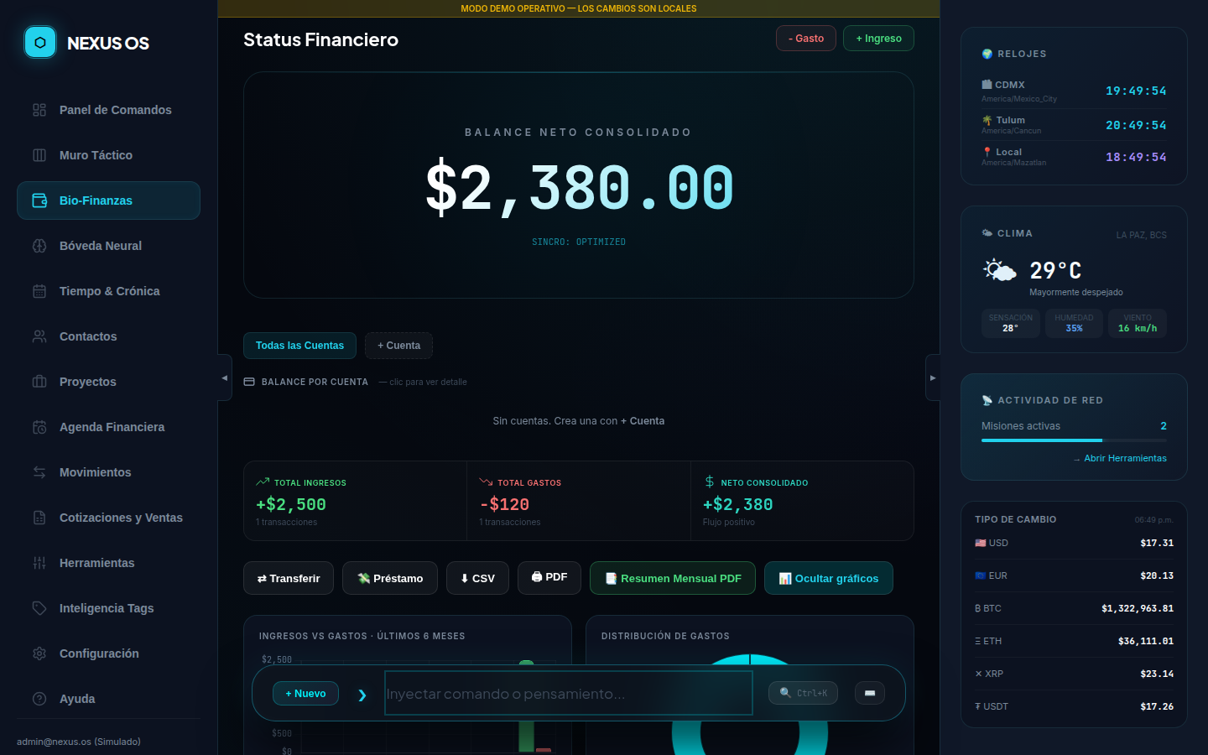Click the Bóveda Neural brain icon
The image size is (1208, 755).
click(39, 246)
